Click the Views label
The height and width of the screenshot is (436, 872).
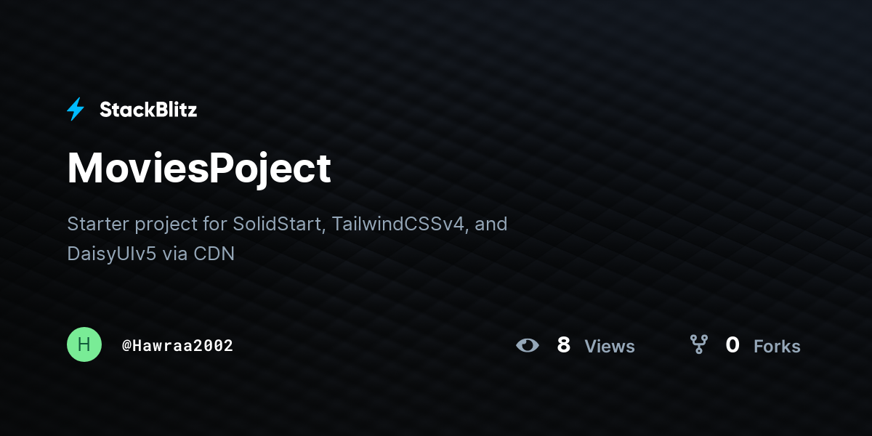coord(610,347)
